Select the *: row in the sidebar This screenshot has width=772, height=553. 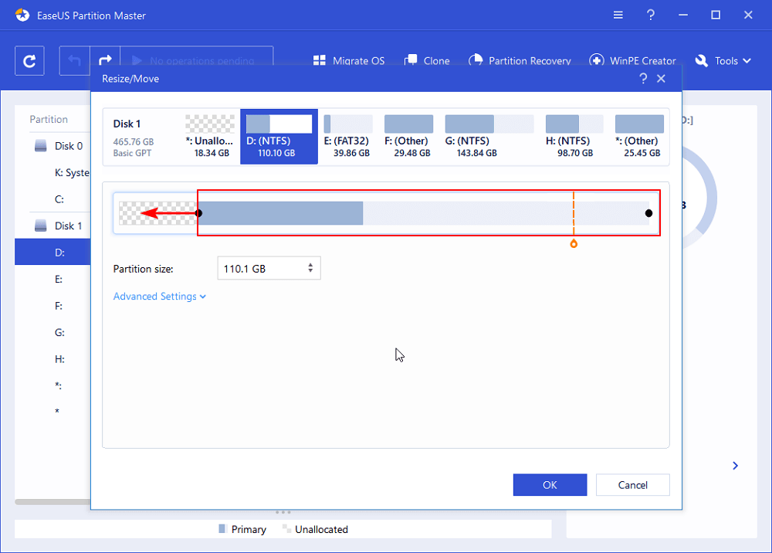click(52, 385)
